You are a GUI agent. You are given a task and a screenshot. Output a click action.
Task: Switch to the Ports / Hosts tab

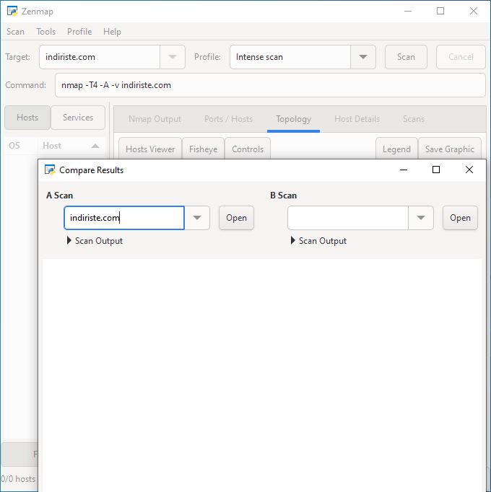click(x=228, y=119)
